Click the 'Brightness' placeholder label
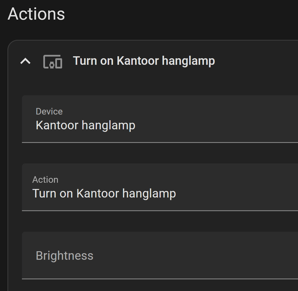This screenshot has height=291, width=298. coord(64,256)
